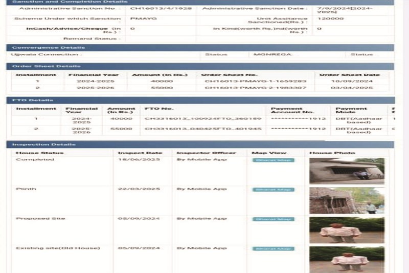View the Plinth stage house photo
The image size is (409, 273).
coord(347,200)
